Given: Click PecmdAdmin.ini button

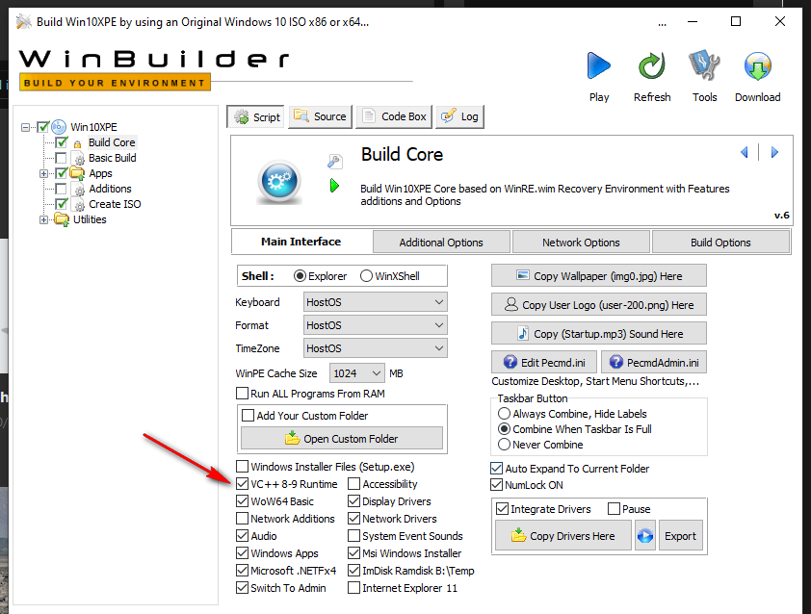Looking at the screenshot, I should pos(654,362).
